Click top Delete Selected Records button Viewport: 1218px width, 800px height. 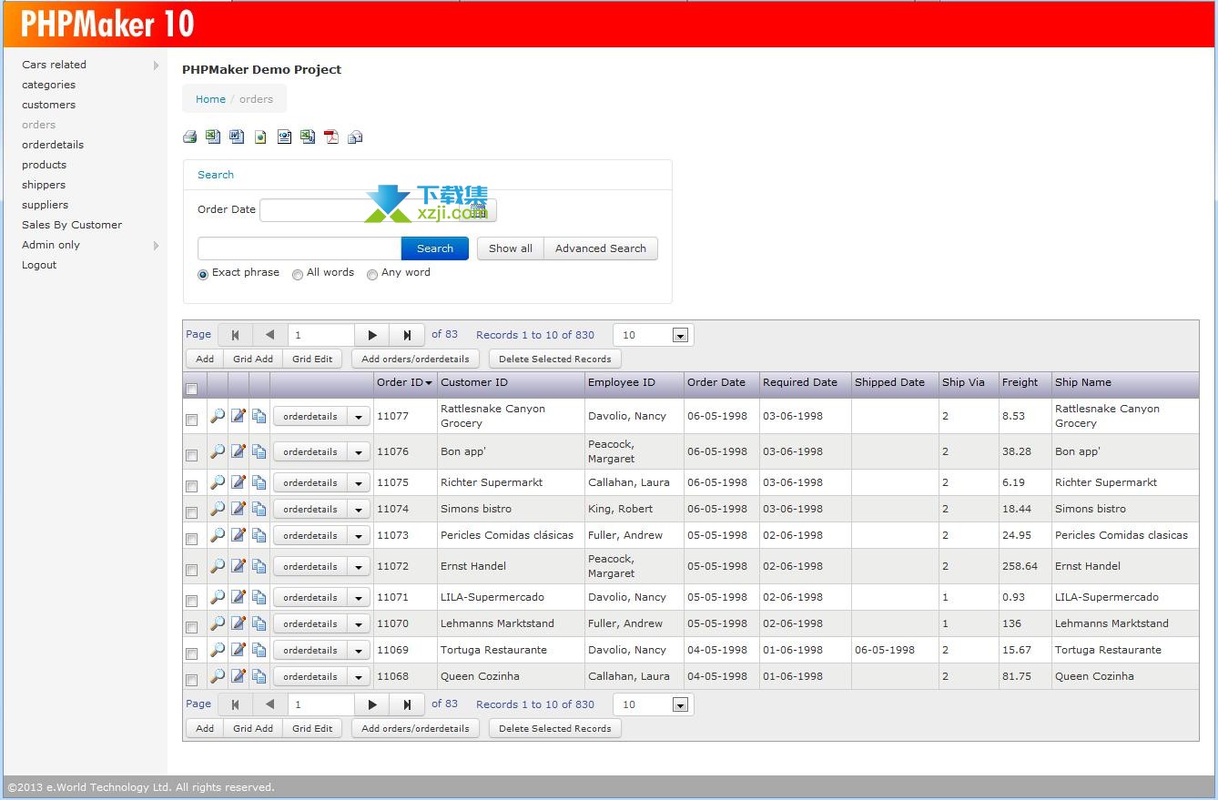[x=555, y=359]
